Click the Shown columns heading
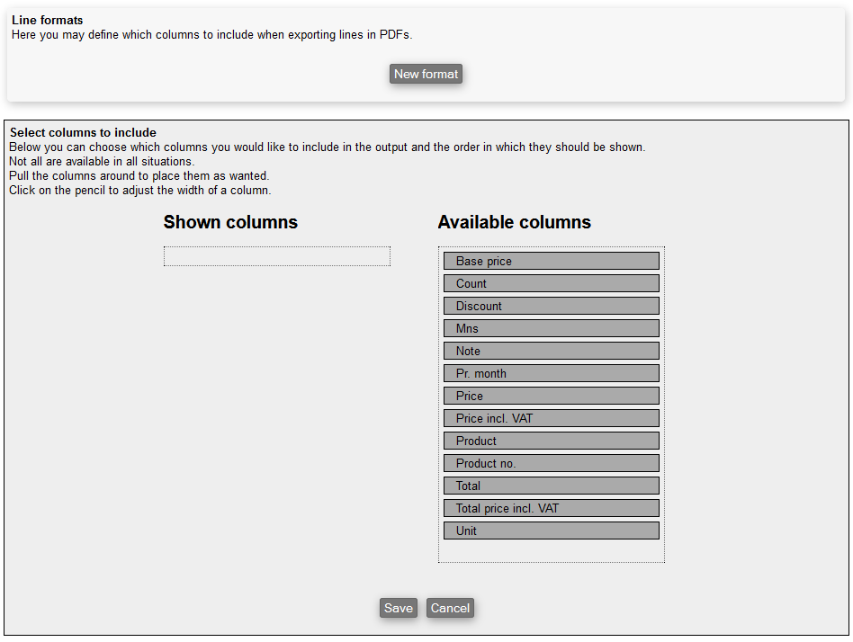Image resolution: width=853 pixels, height=642 pixels. (x=230, y=222)
